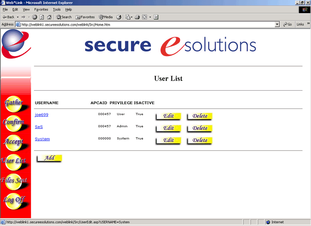Expand the Back history dropdown arrow
311x226 pixels.
pos(17,17)
